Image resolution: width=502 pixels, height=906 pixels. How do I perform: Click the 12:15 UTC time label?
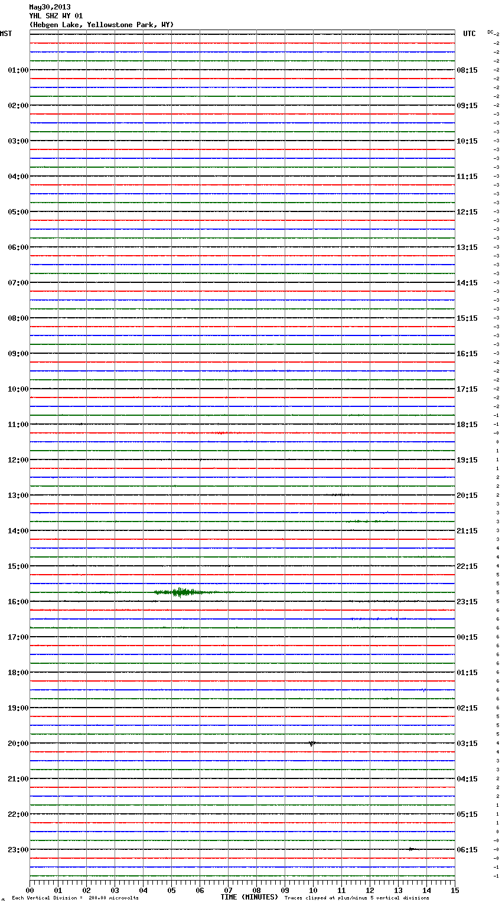[x=467, y=212]
